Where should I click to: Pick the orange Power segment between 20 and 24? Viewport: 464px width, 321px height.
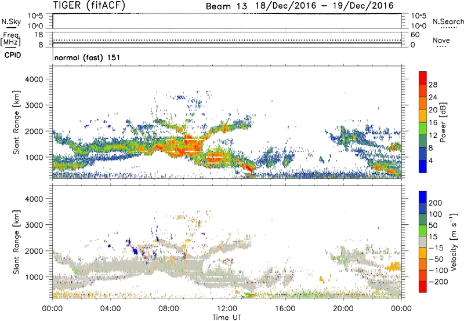(x=423, y=103)
